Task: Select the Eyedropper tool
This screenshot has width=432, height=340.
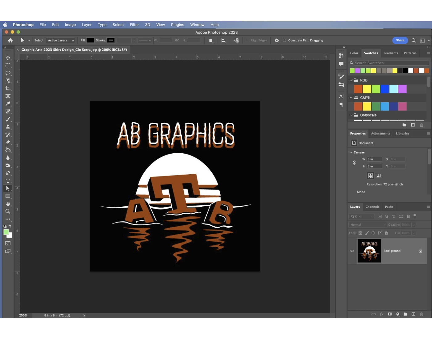Action: point(8,104)
